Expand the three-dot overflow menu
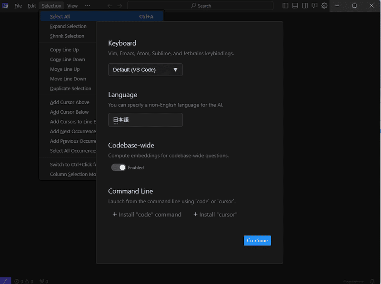 (x=88, y=6)
